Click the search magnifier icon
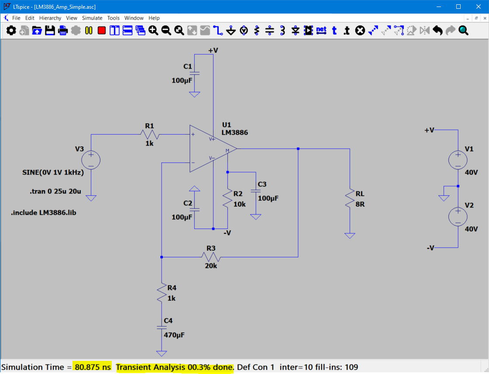Viewport: 489px width, 374px height. tap(463, 30)
